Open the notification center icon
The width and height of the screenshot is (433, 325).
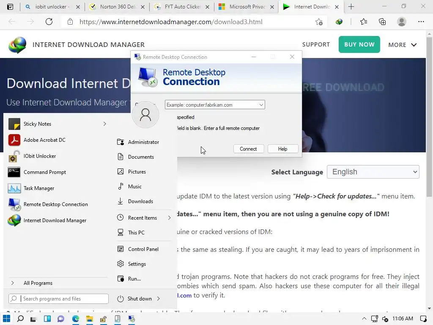(x=423, y=319)
